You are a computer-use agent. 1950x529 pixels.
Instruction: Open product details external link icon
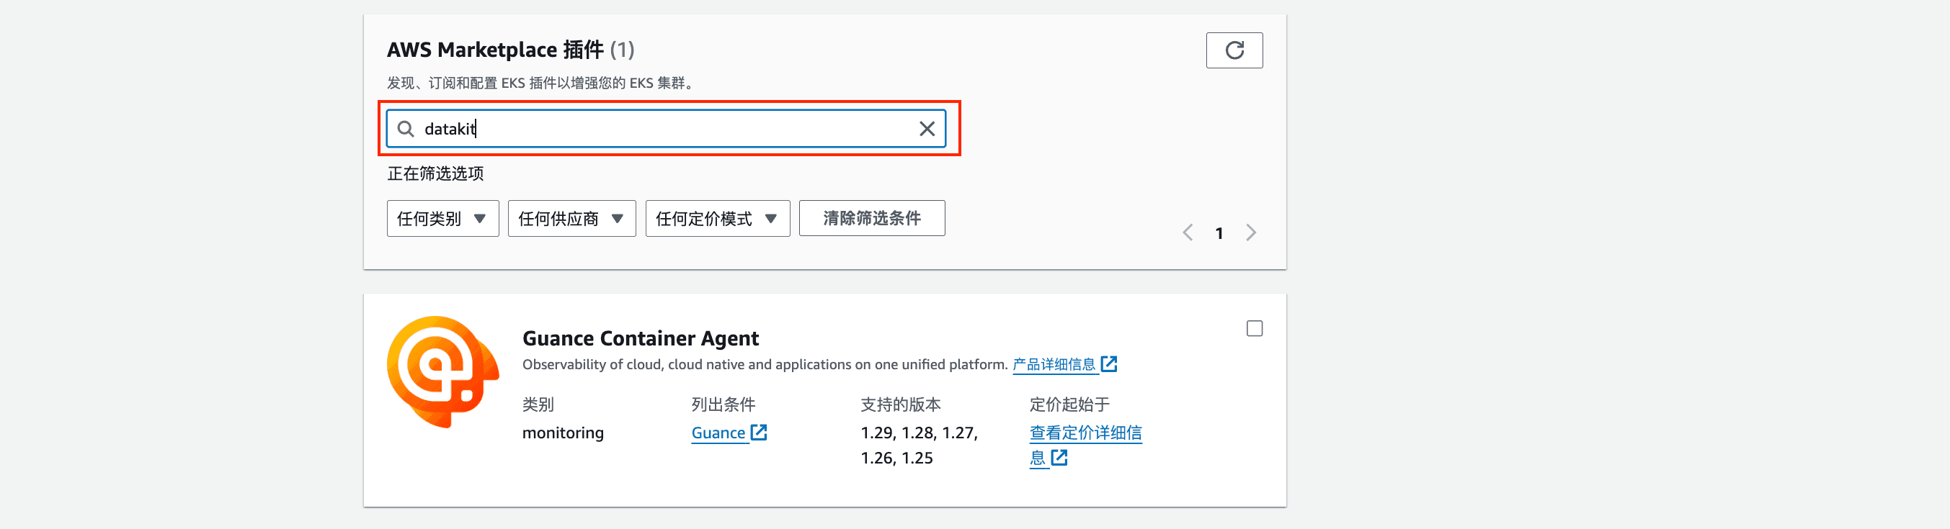click(1109, 364)
